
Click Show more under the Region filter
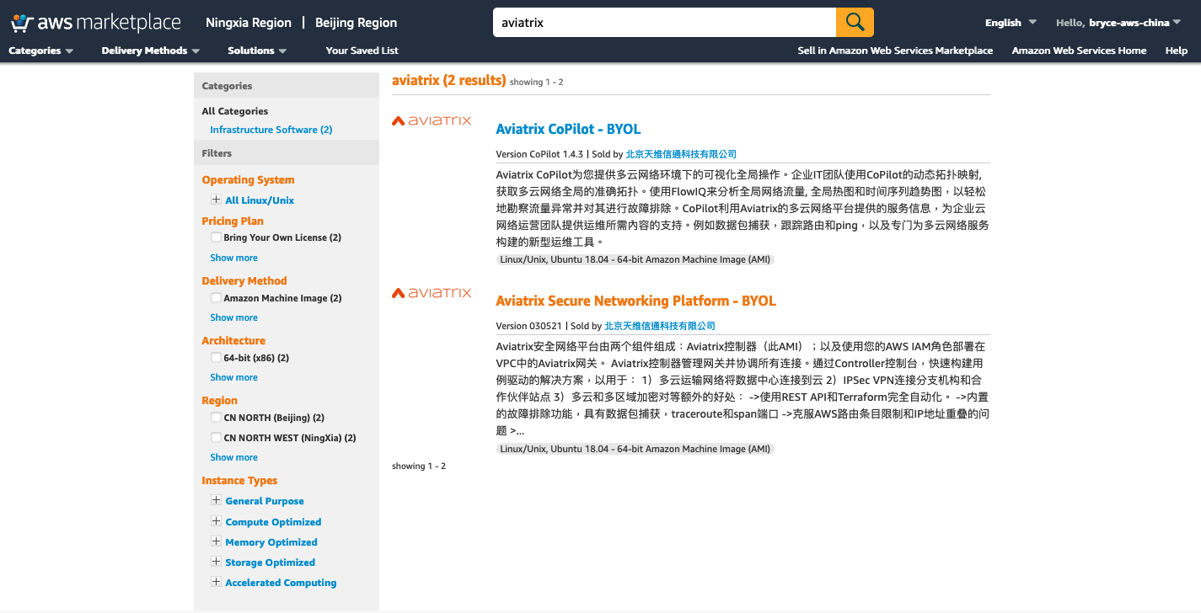233,456
